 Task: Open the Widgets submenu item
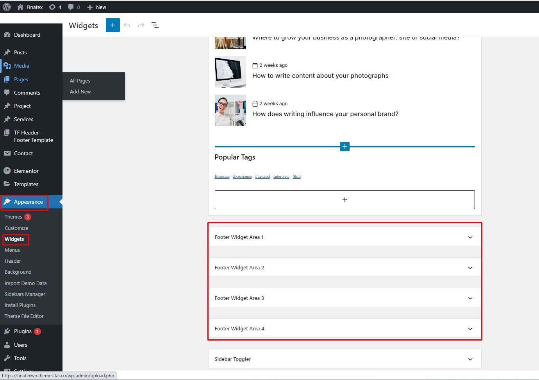tap(14, 239)
